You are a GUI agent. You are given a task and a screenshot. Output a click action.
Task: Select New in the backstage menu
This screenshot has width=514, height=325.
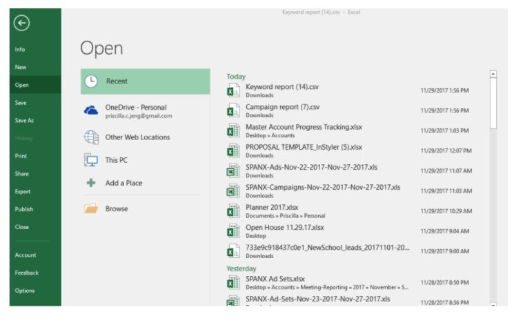coord(35,67)
